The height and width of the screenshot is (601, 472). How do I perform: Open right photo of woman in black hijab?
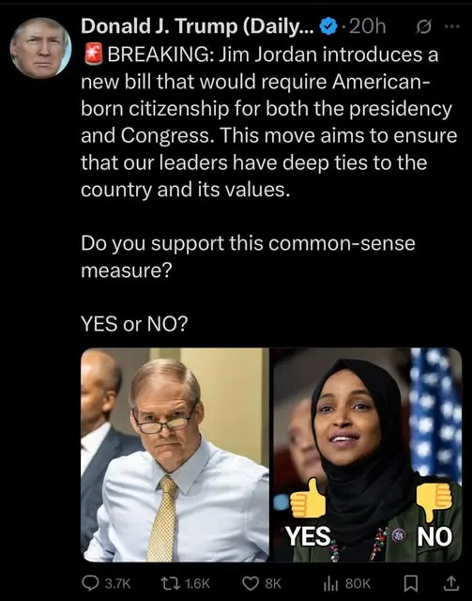tap(366, 455)
